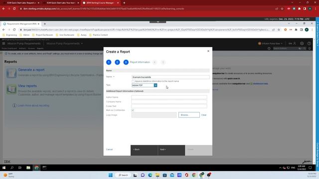Toggle the Mark as Confidential checkbox

[x=133, y=110]
